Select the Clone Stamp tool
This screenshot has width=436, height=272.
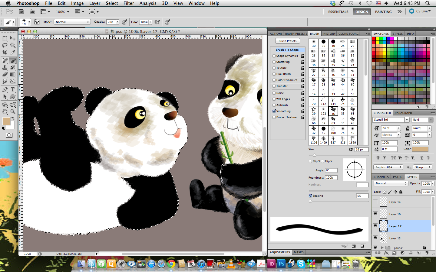(x=5, y=67)
